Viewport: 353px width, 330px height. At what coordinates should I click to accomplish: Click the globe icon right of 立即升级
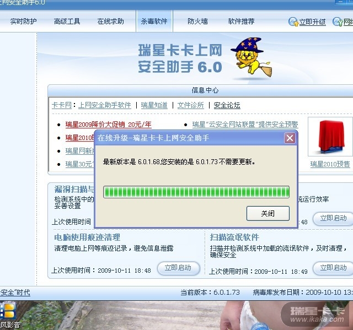[x=338, y=22]
